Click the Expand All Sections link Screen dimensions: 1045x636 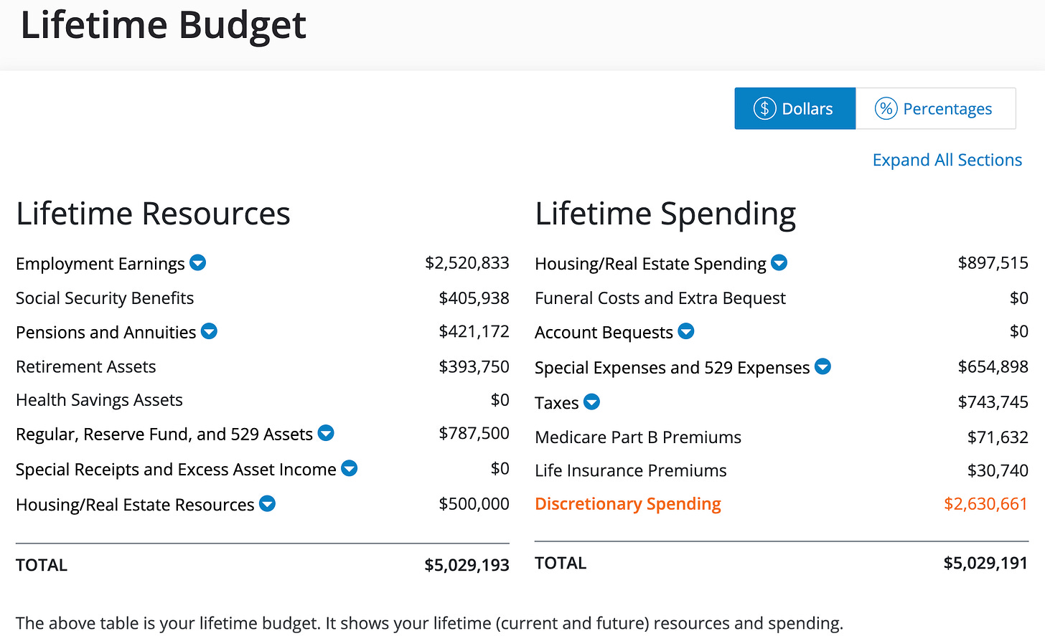pyautogui.click(x=947, y=160)
